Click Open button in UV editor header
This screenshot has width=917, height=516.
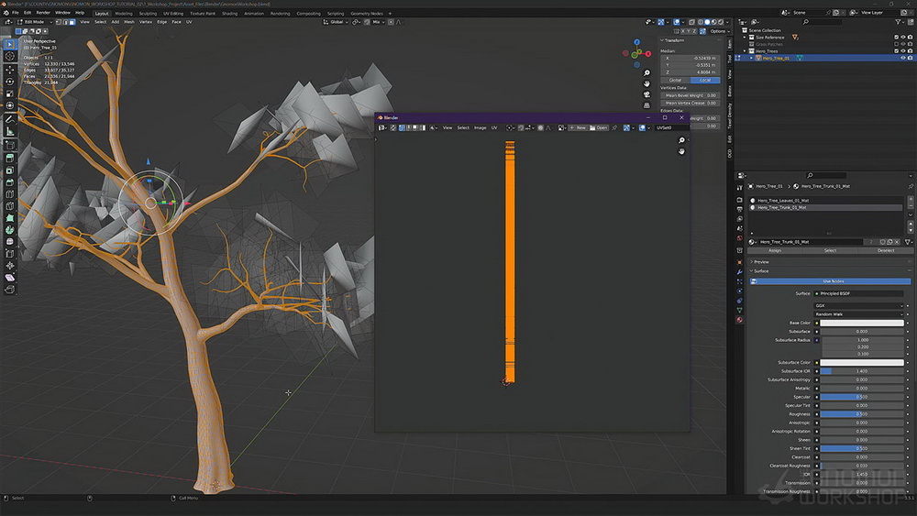click(x=598, y=127)
